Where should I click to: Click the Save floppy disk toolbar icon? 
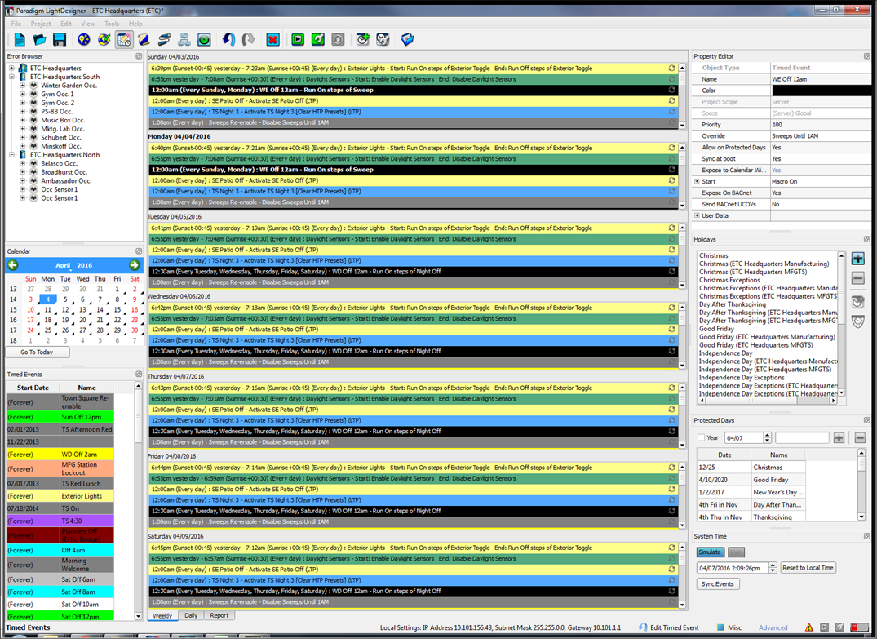pyautogui.click(x=60, y=39)
